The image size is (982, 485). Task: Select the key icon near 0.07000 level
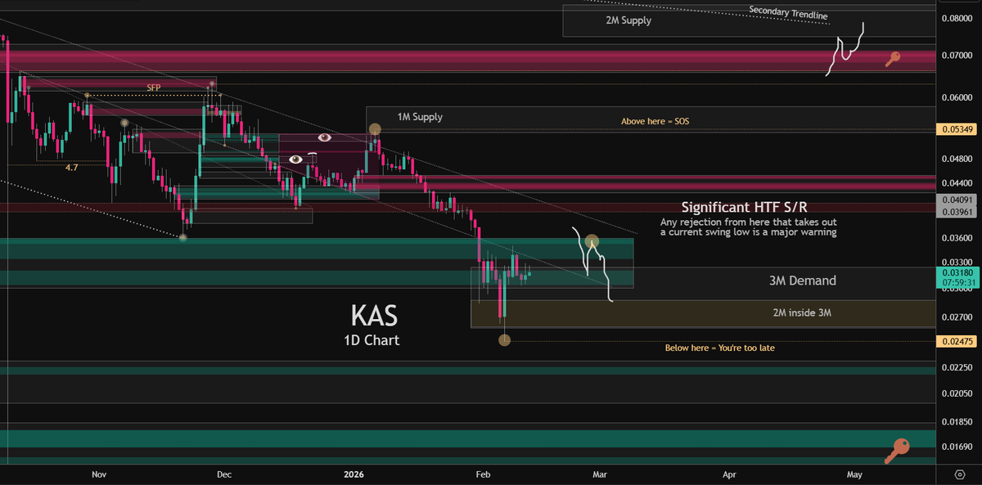click(x=894, y=59)
